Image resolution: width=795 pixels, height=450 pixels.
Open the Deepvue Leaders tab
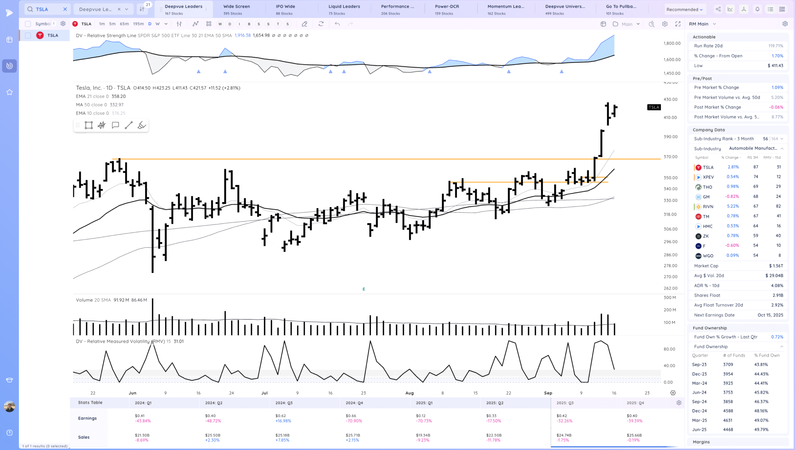click(x=184, y=9)
